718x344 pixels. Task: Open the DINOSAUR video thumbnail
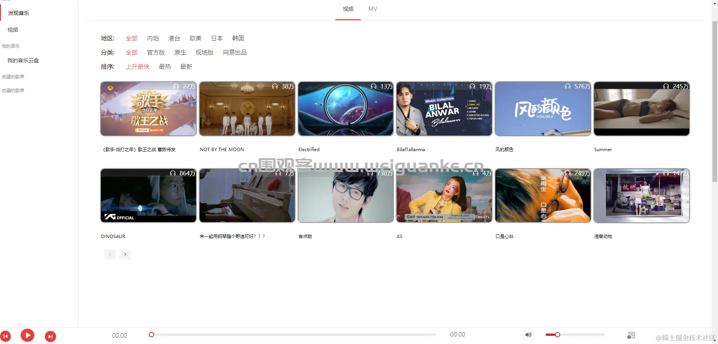point(148,196)
